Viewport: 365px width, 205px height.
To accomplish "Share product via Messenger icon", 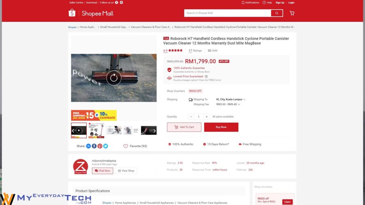I will point(88,146).
